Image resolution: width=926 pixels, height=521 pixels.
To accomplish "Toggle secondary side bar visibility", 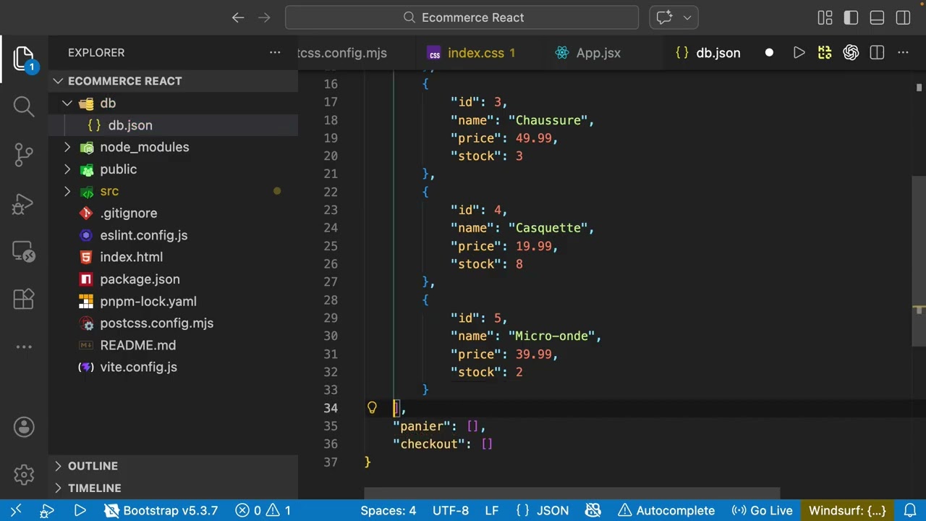I will click(x=903, y=17).
